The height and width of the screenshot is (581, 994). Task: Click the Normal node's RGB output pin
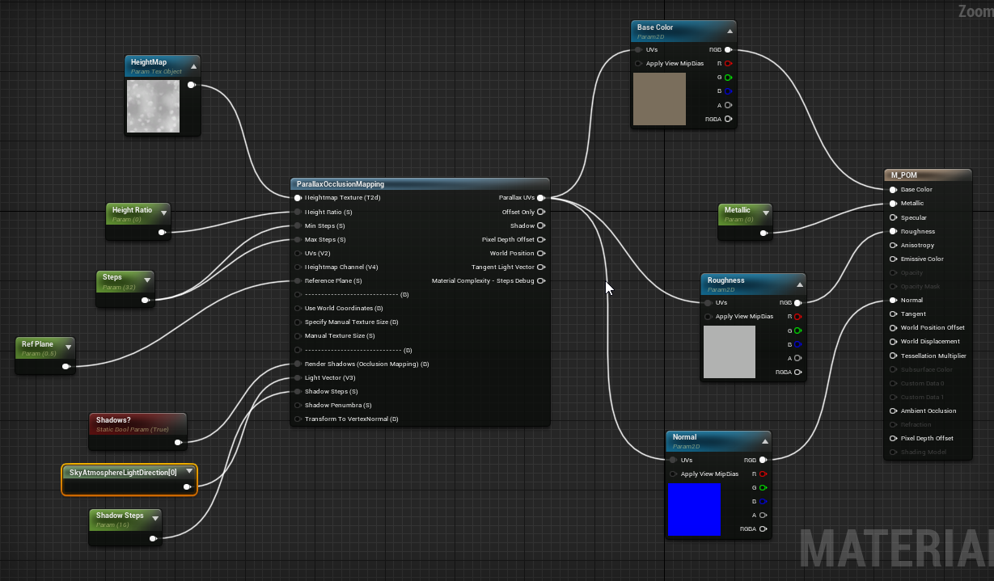[763, 460]
